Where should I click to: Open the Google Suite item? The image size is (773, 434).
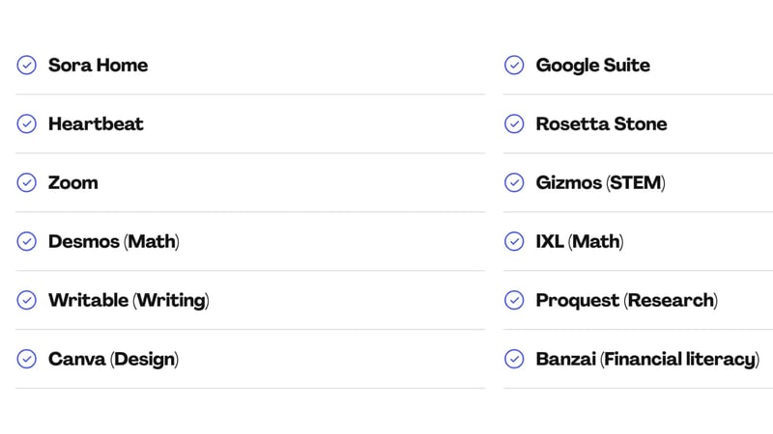[x=592, y=66]
